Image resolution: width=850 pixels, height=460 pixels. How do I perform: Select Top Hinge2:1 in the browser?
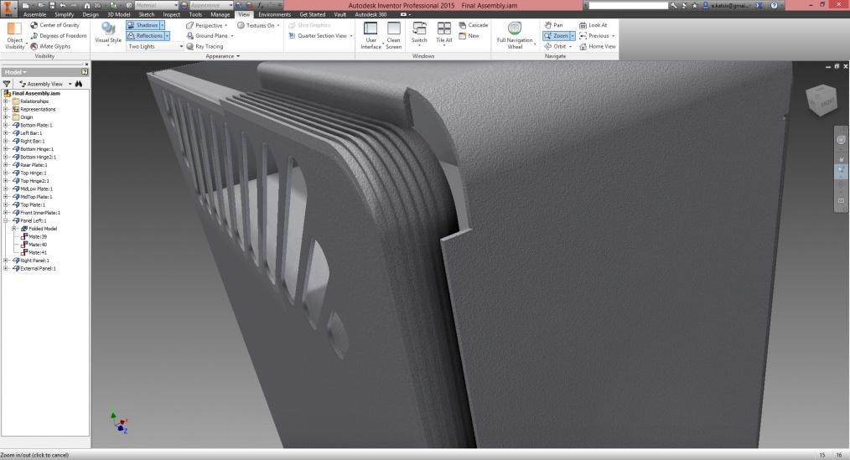pyautogui.click(x=34, y=181)
